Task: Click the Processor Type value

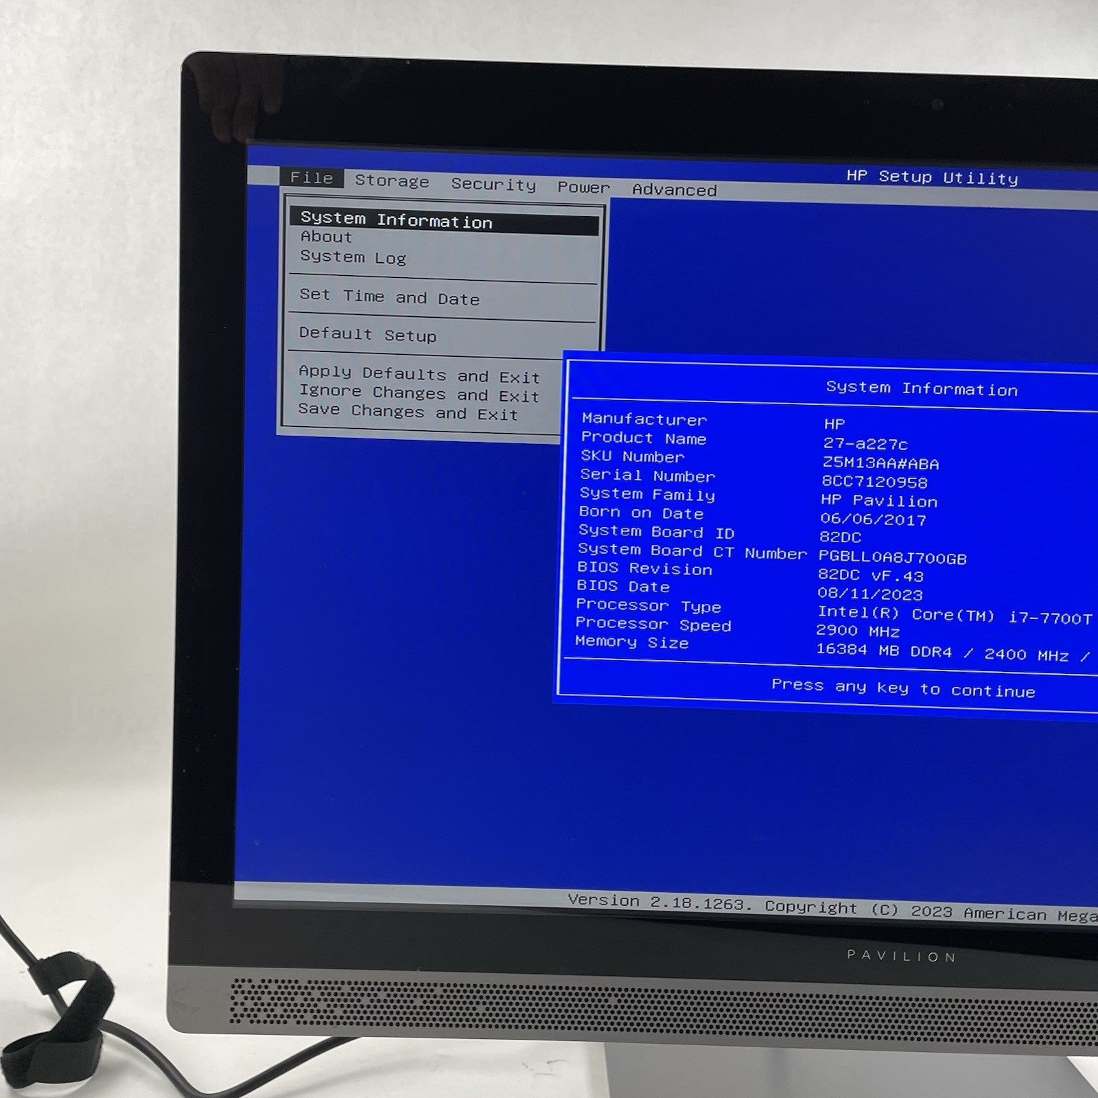Action: coord(954,616)
